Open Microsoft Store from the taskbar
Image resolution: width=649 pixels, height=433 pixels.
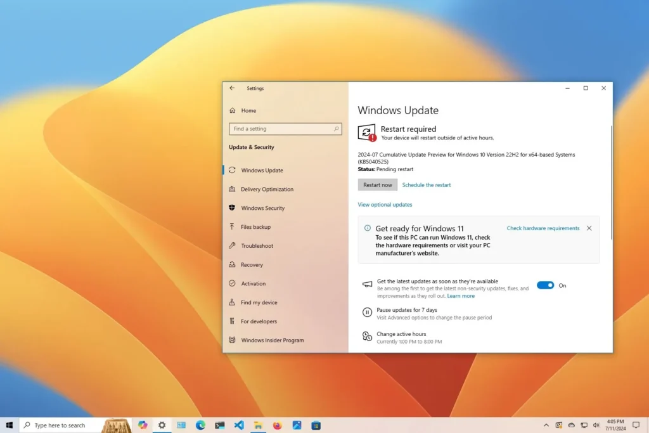316,425
